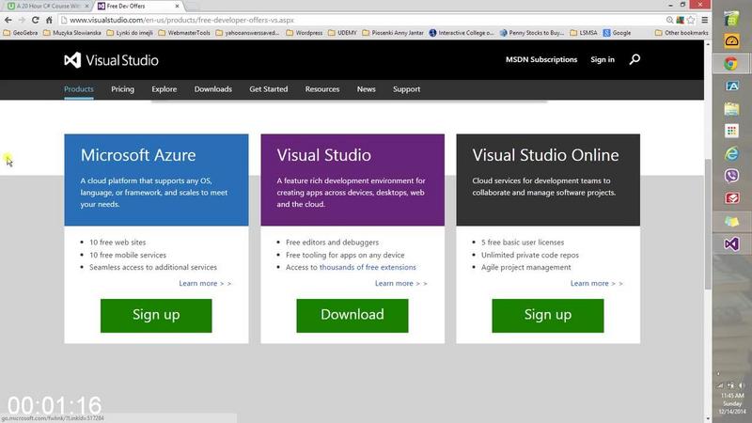Expand the yahooanswerssaved bookmark folder
Viewport: 752px width, 423px height.
tap(247, 33)
